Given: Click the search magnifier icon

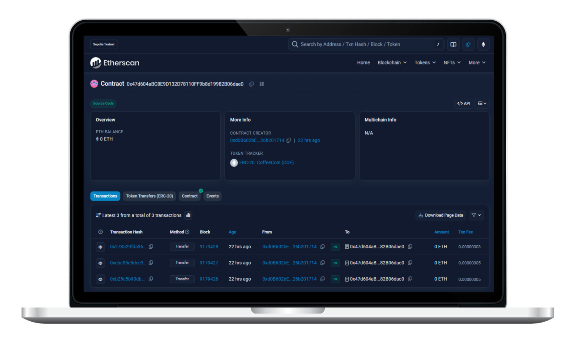Looking at the screenshot, I should (x=295, y=45).
